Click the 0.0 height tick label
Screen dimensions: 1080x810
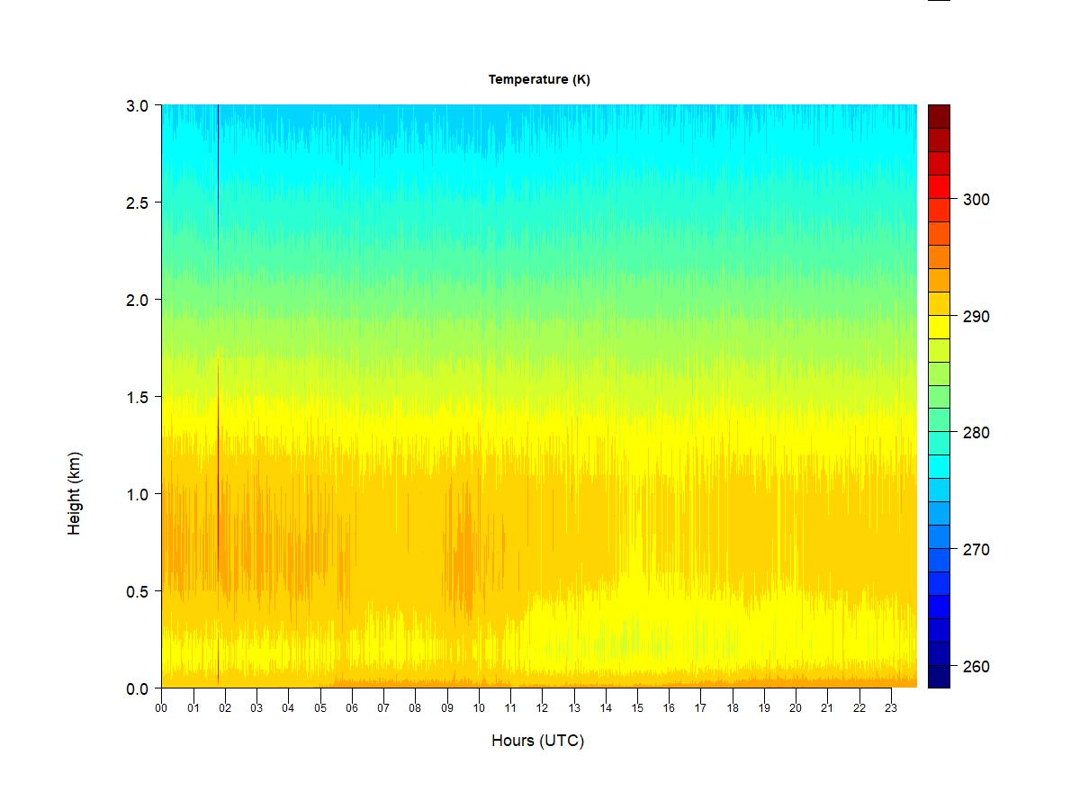pos(137,688)
